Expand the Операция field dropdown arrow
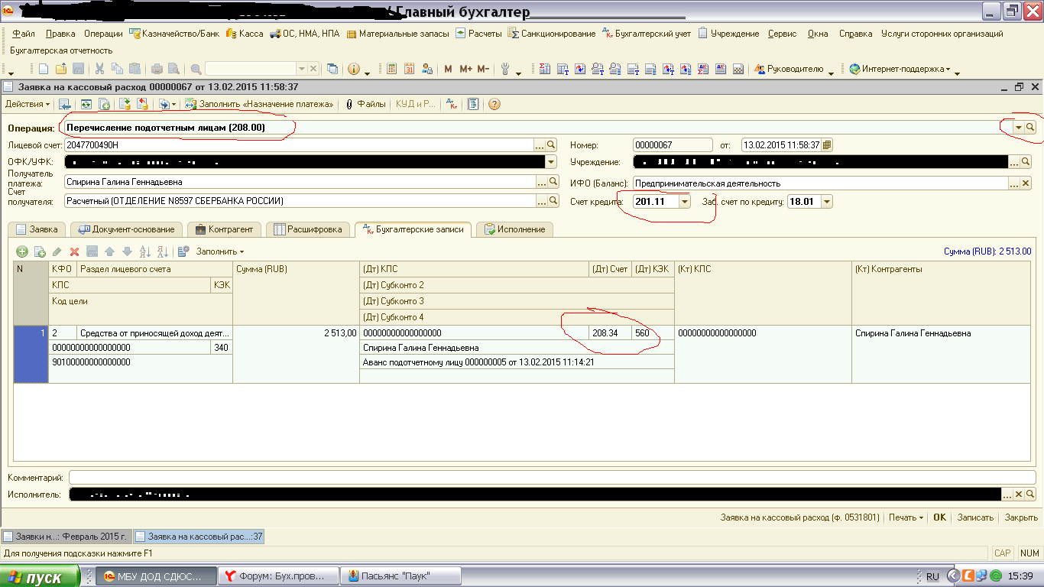This screenshot has width=1044, height=587. point(1018,128)
